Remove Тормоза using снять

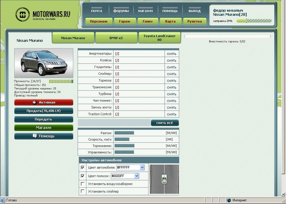pos(172,81)
